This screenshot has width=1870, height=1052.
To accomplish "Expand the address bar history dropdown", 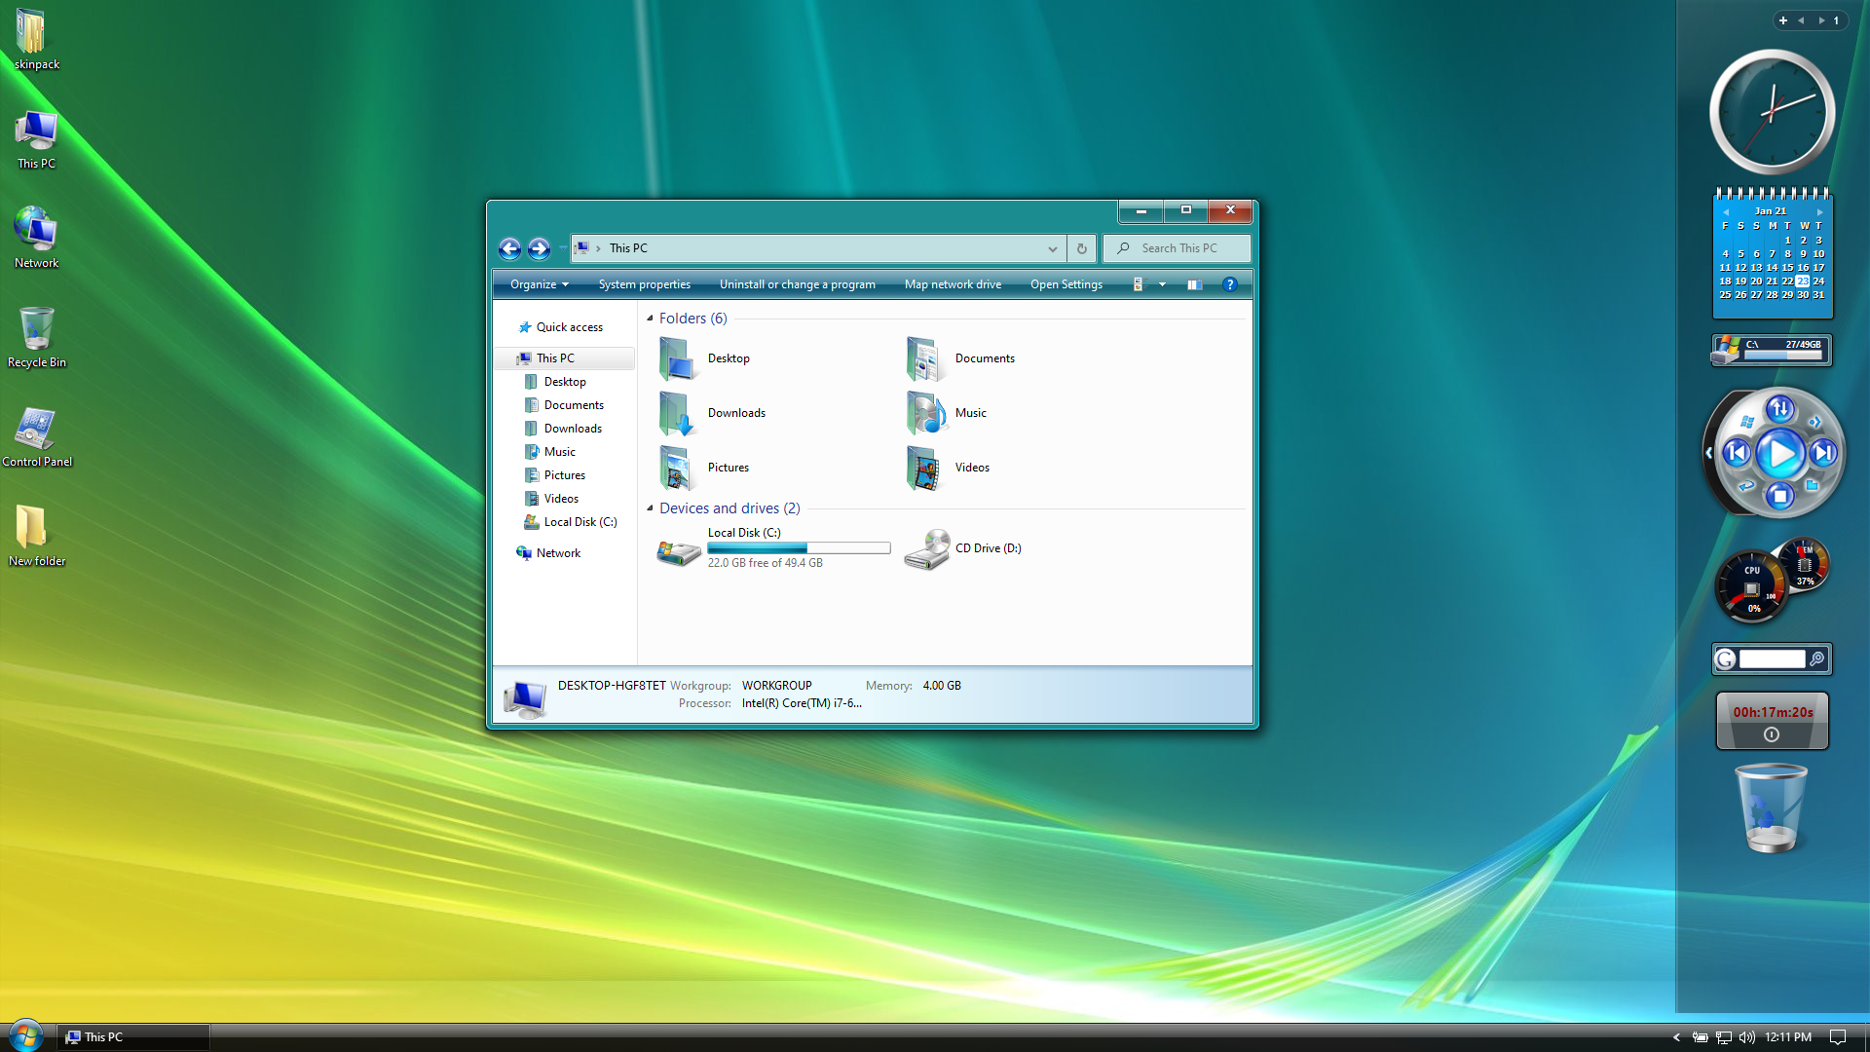I will 1052,248.
